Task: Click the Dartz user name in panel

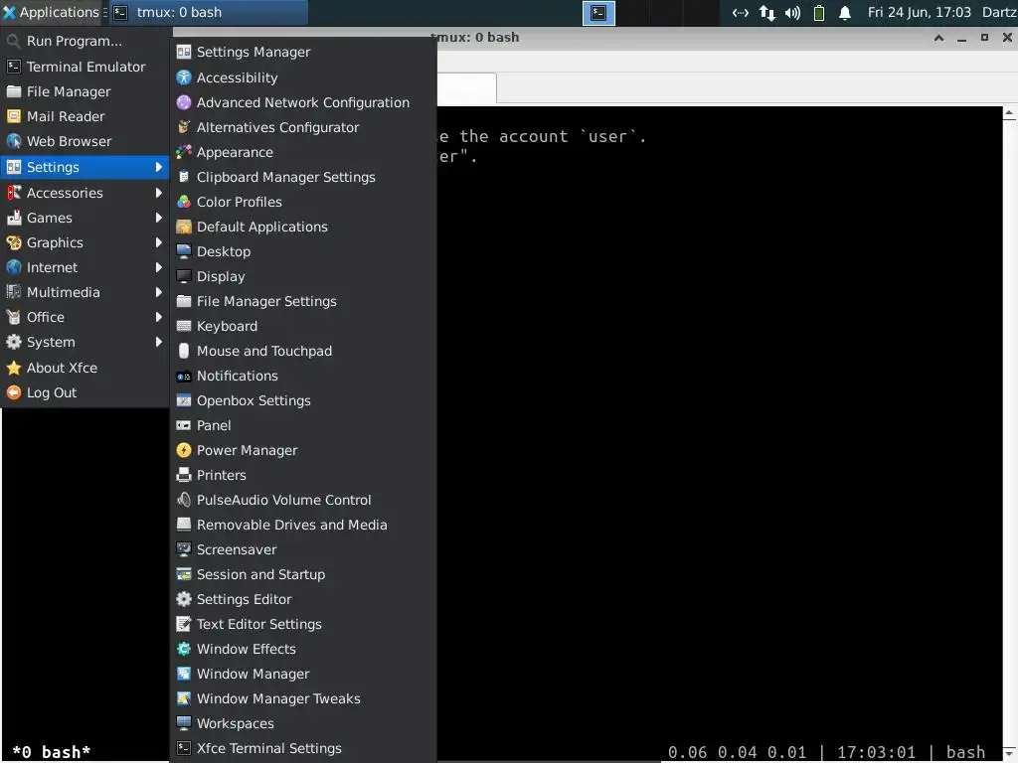Action: point(1000,12)
